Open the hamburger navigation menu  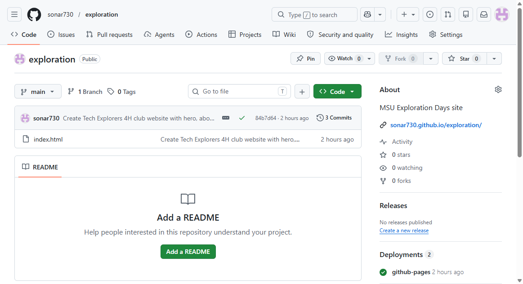point(14,14)
